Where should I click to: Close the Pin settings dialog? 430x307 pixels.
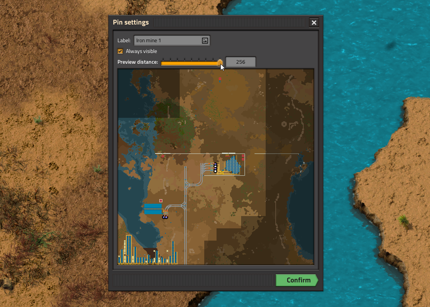314,23
